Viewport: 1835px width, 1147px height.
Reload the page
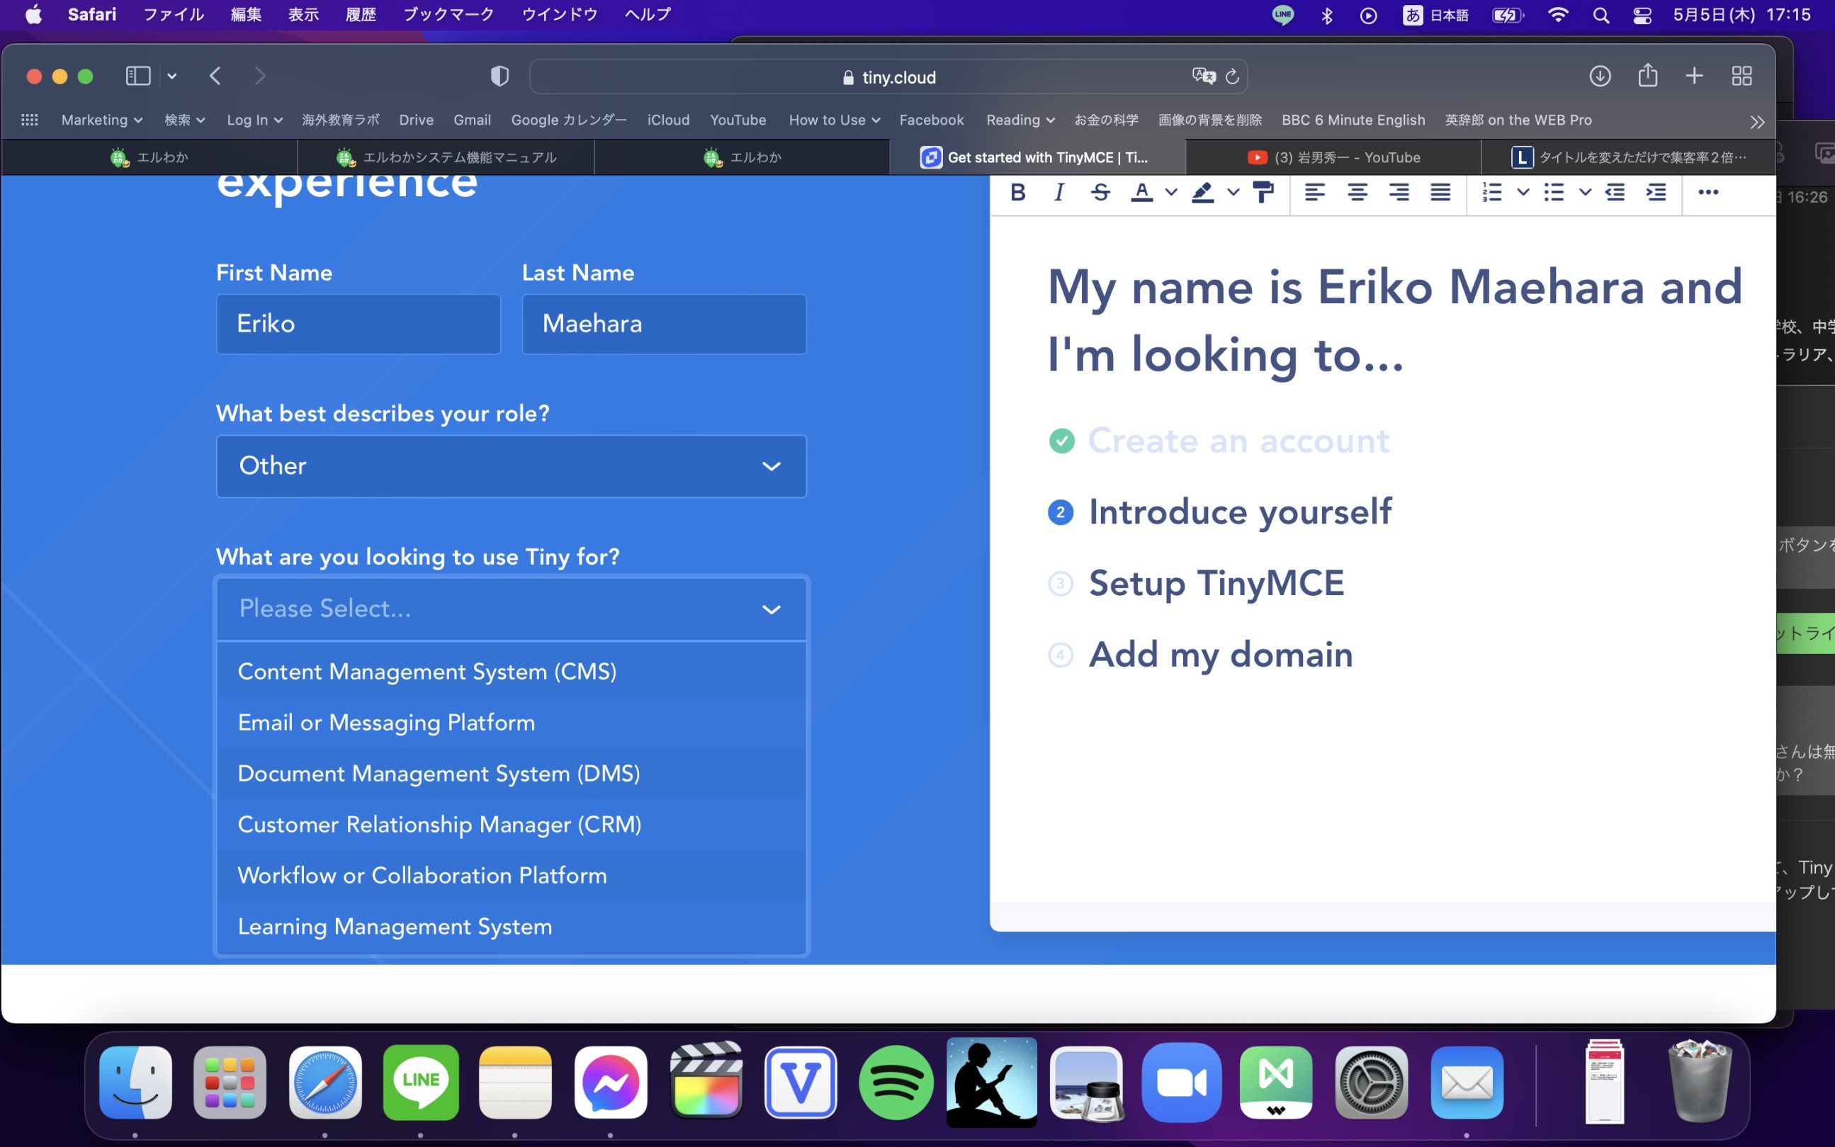point(1233,76)
